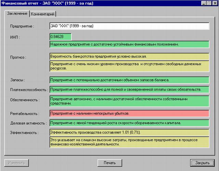219x171 pixels.
Task: Click the 'Эффективность производства составляет 1.01' field
Action: tap(129, 132)
